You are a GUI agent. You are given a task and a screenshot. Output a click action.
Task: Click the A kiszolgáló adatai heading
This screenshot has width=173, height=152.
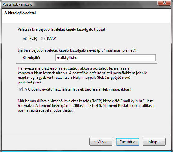[x=20, y=13]
